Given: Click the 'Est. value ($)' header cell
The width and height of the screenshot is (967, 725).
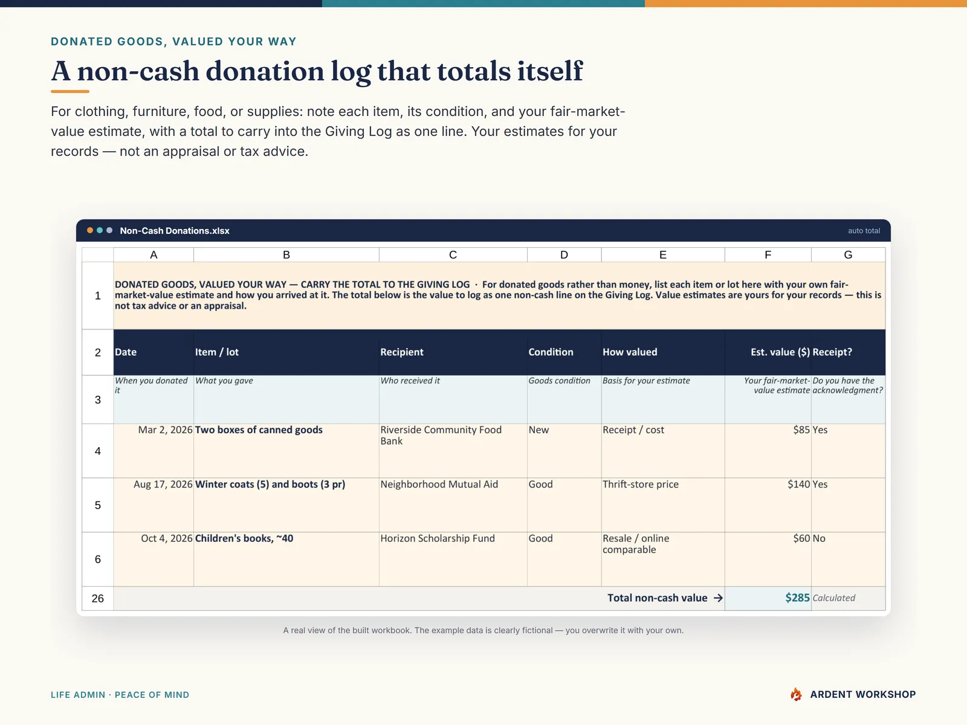Looking at the screenshot, I should tap(768, 352).
